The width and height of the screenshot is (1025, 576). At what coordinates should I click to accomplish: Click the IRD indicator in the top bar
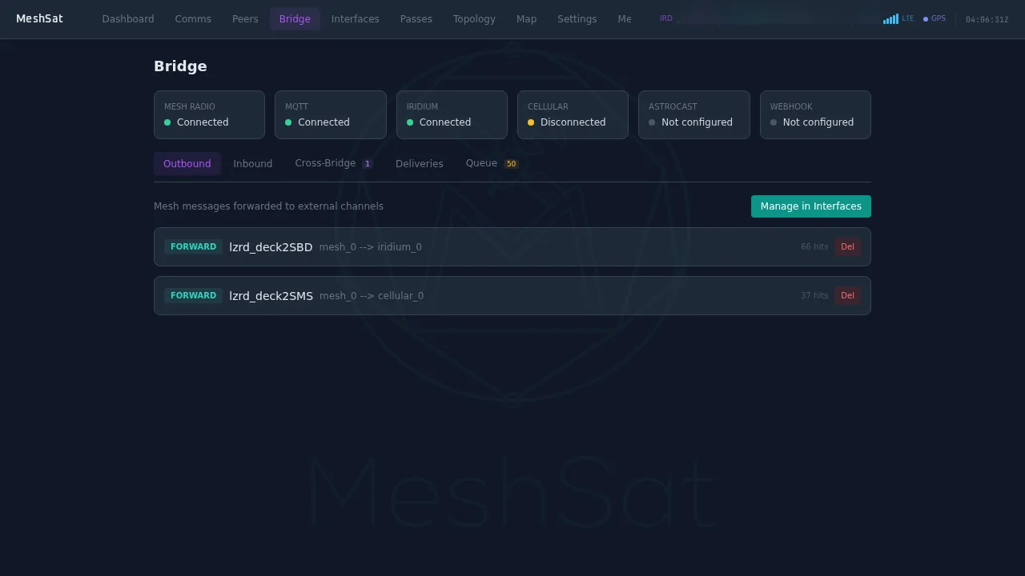coord(665,18)
